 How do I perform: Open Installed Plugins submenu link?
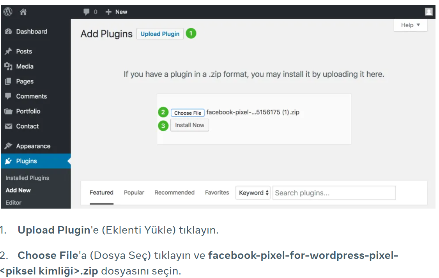pyautogui.click(x=27, y=178)
